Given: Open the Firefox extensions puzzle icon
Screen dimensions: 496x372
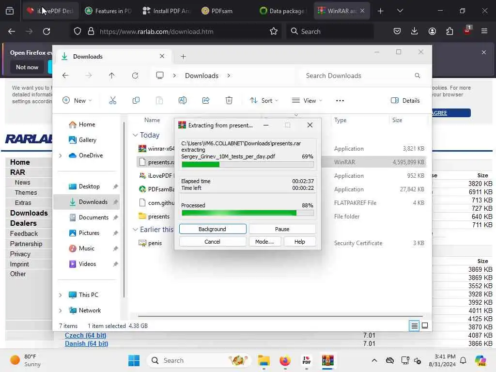Looking at the screenshot, I should pyautogui.click(x=449, y=31).
